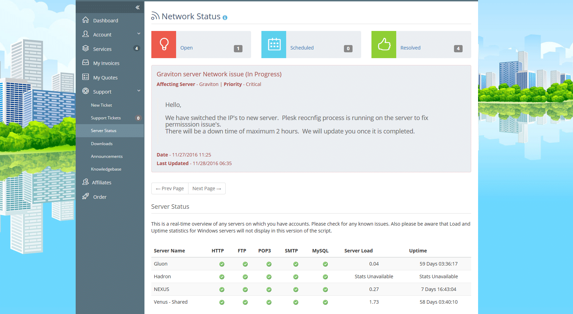Image resolution: width=573 pixels, height=314 pixels.
Task: Select Server Status in Support submenu
Action: tap(104, 131)
